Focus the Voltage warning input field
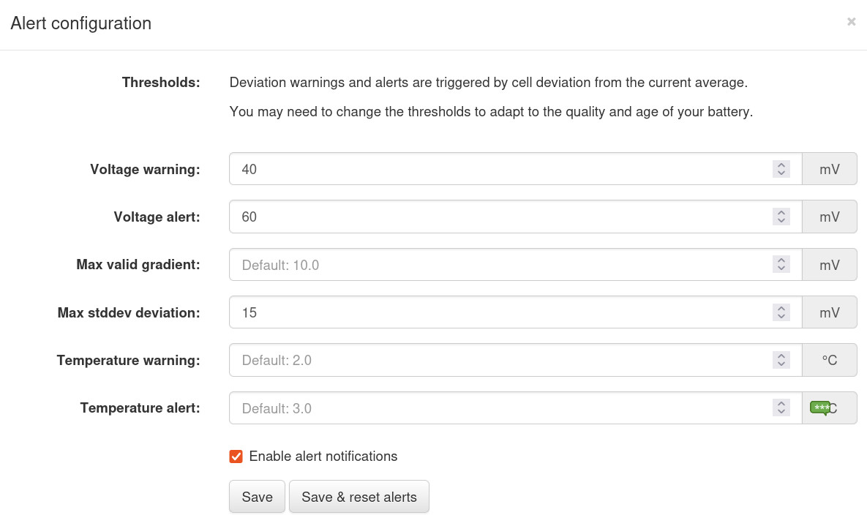Viewport: 867px width, 526px height. (x=498, y=169)
